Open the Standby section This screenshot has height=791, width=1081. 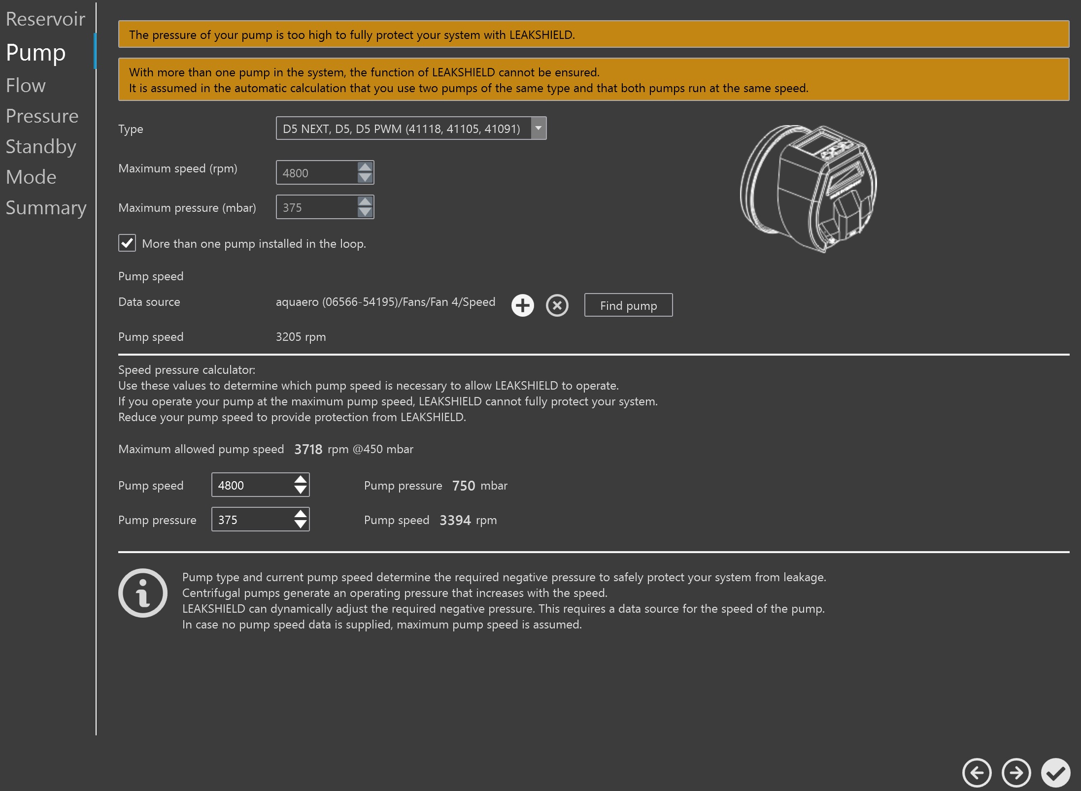tap(41, 146)
